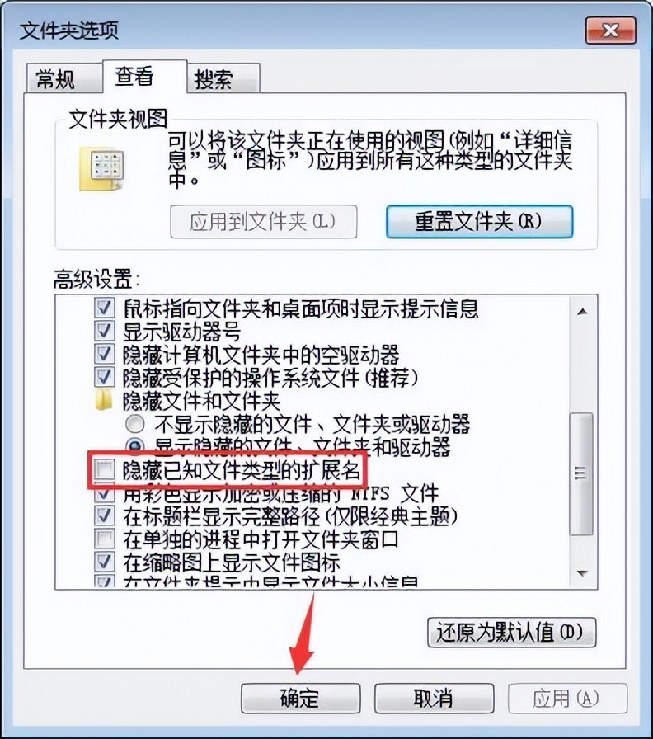Click the advanced settings scrollbar thumb
The image size is (653, 739).
tap(581, 473)
